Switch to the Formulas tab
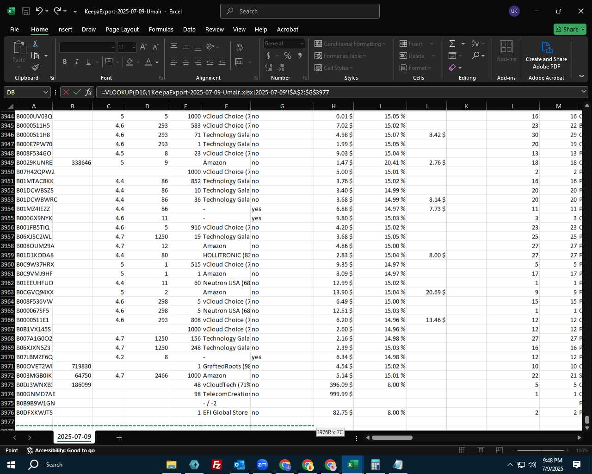This screenshot has width=592, height=474. tap(161, 29)
